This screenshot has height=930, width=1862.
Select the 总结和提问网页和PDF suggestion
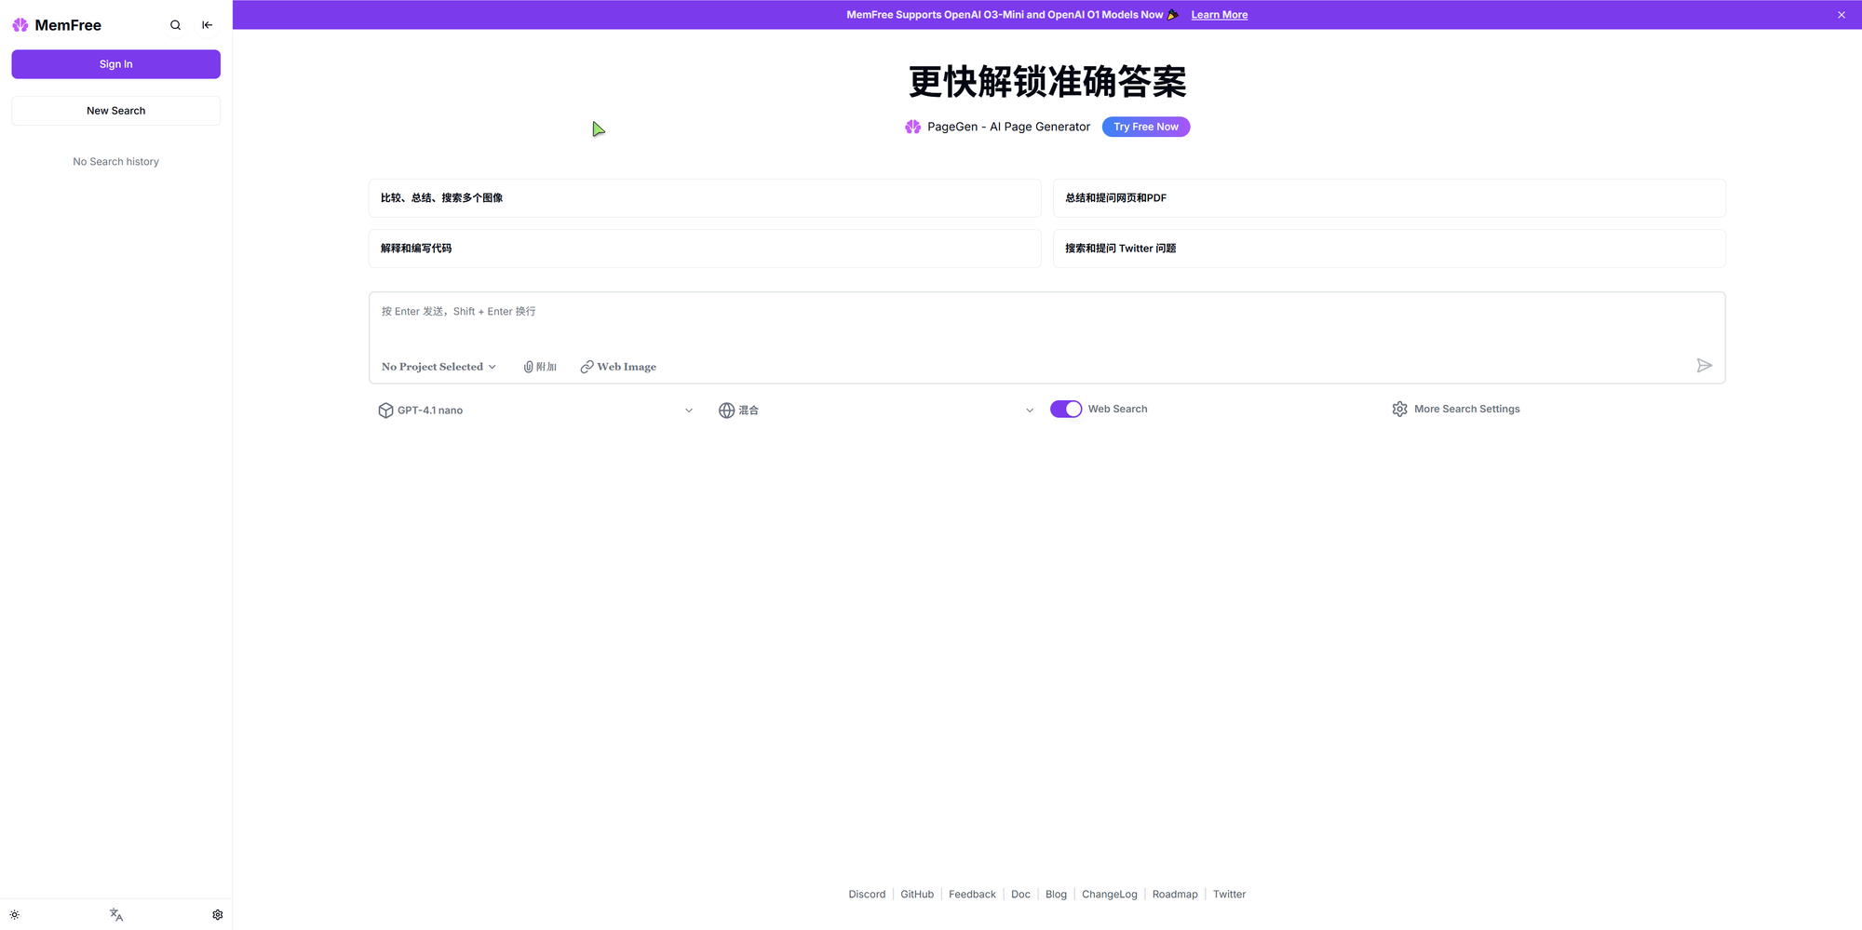point(1389,198)
